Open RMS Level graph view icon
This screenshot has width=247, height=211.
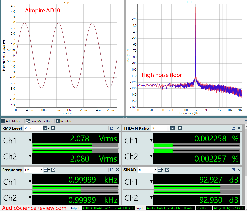[46, 128]
